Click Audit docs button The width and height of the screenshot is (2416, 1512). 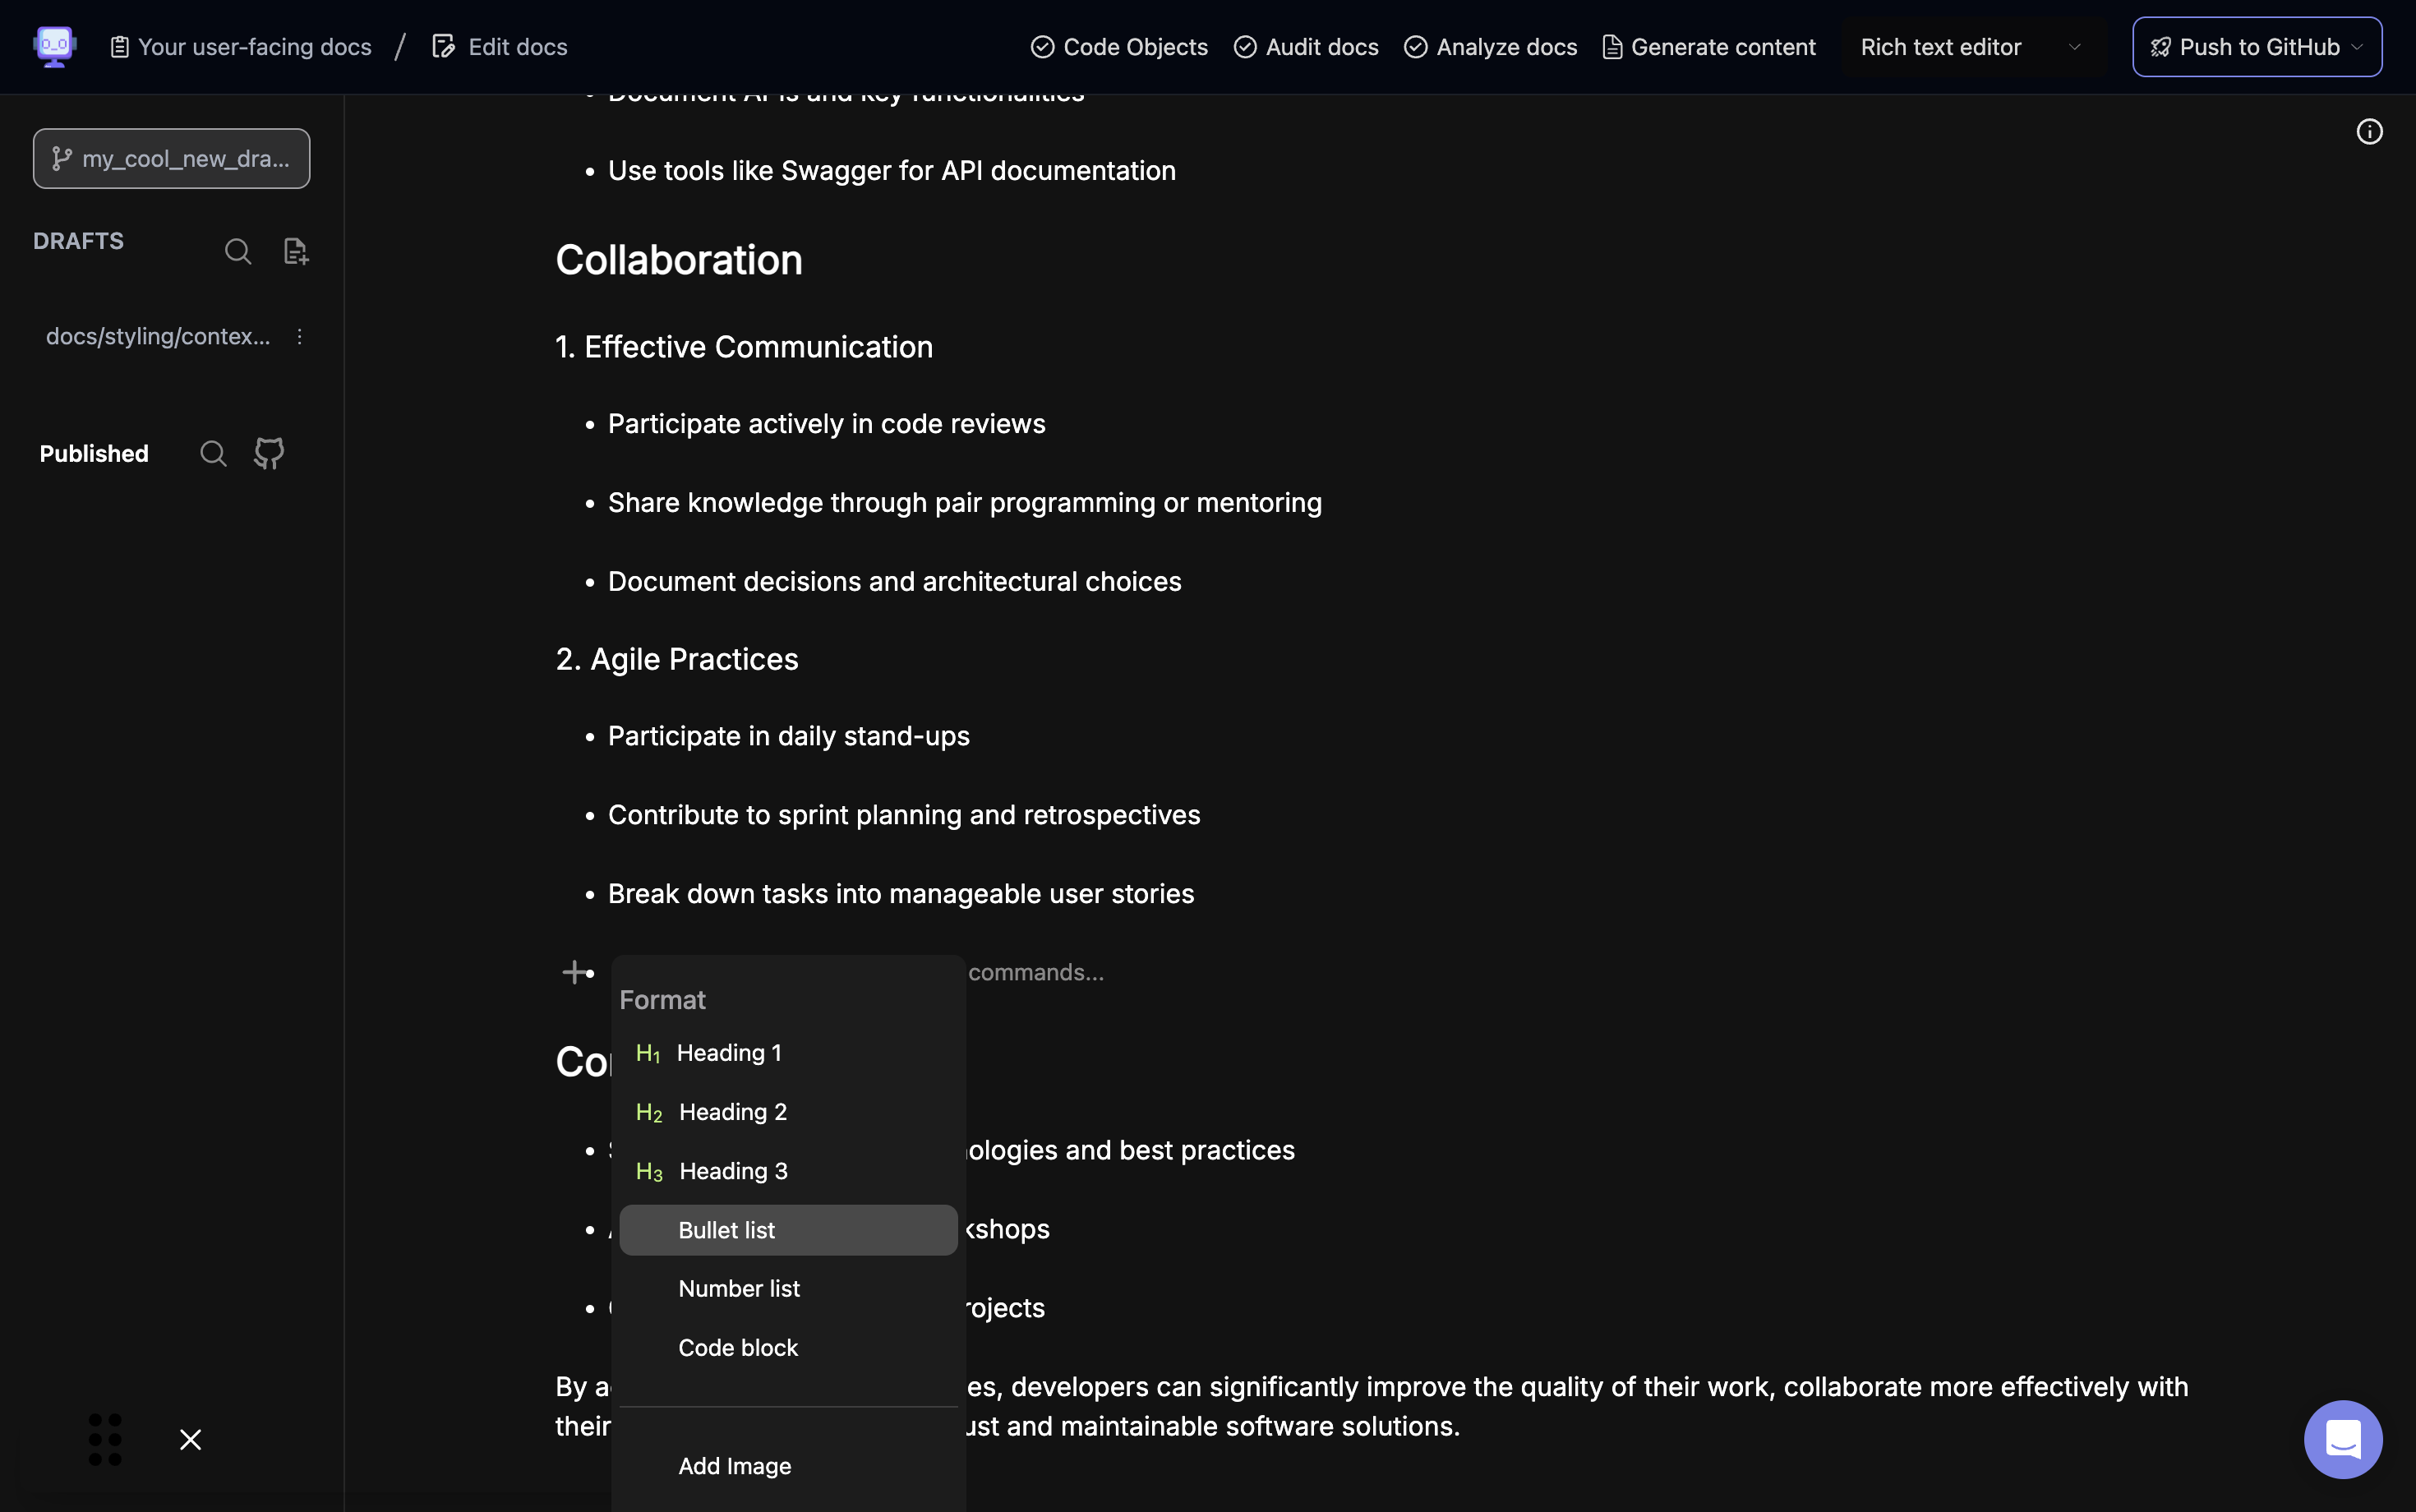1306,47
